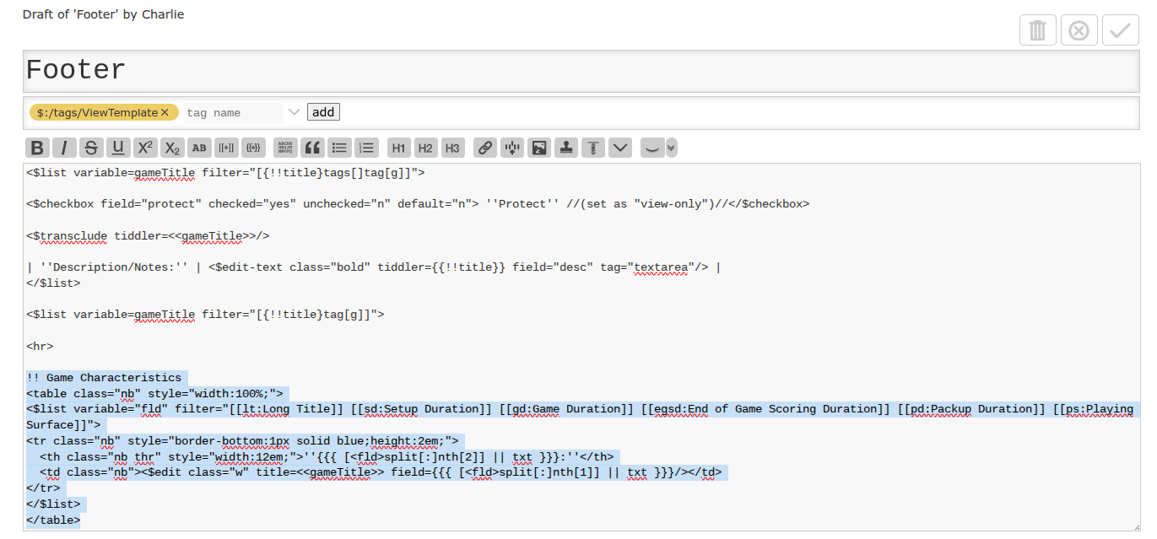The width and height of the screenshot is (1157, 539).
Task: Insert a wikilink using the [[*]] button
Action: [226, 148]
